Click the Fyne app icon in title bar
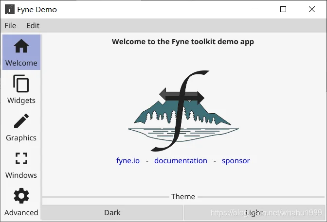The height and width of the screenshot is (222, 327). pos(10,9)
